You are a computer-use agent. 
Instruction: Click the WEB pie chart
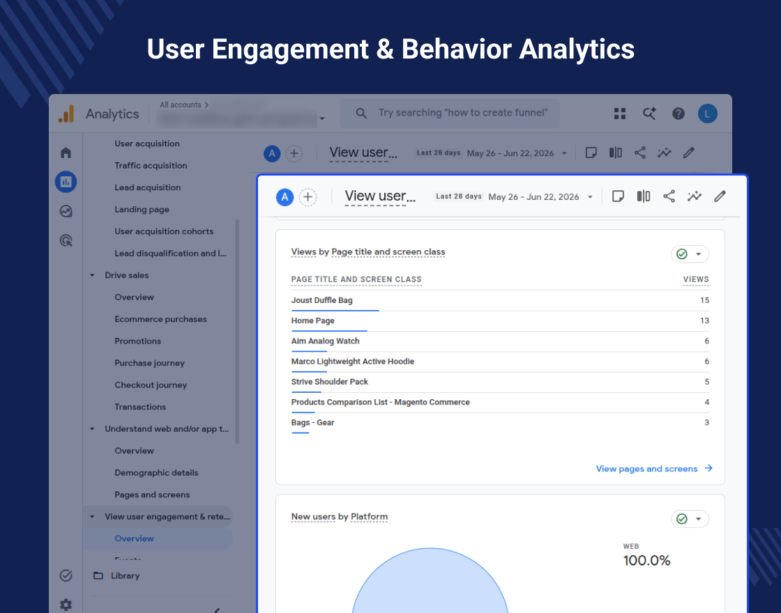[430, 581]
